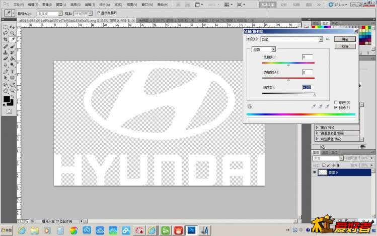Screen dimensions: 377x236
Task: Expand the "可选颜色"预设 preset group
Action: [x=317, y=139]
